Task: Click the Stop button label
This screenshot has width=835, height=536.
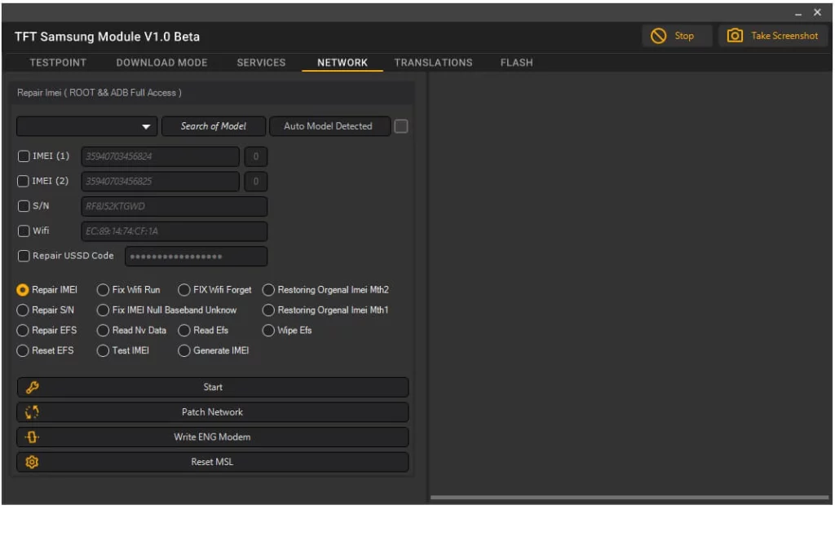Action: click(684, 36)
